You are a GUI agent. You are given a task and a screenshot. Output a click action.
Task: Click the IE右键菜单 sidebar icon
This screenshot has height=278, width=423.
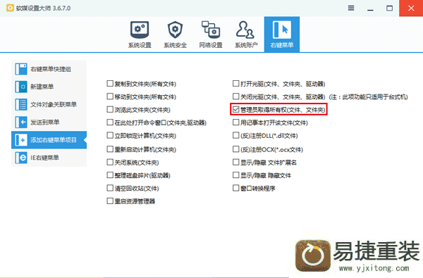pos(21,158)
